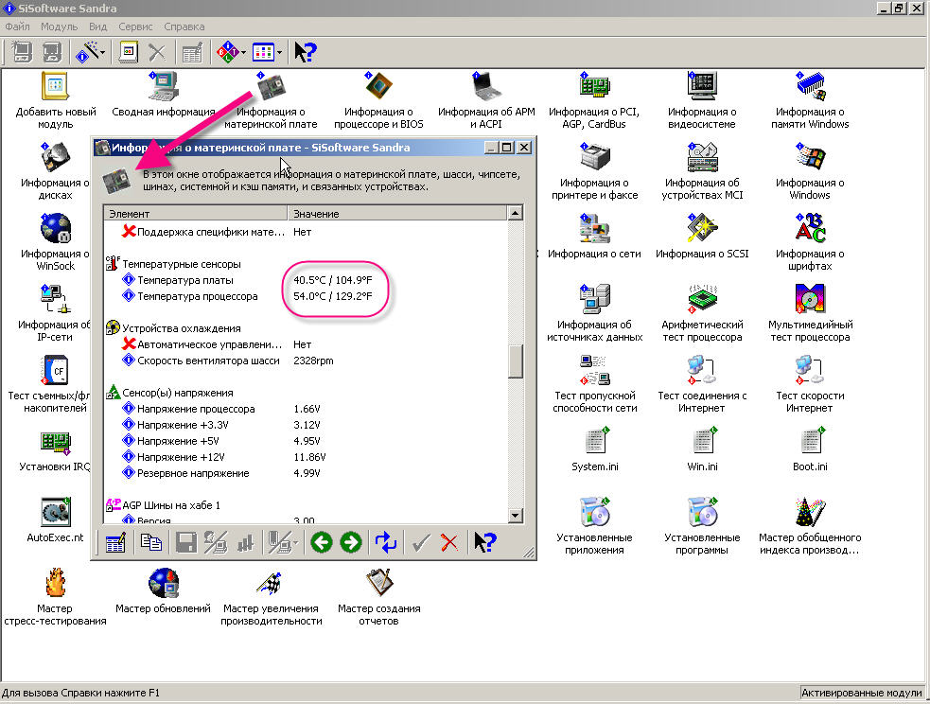Launch Мультимедийный тест процессора

coord(810,313)
